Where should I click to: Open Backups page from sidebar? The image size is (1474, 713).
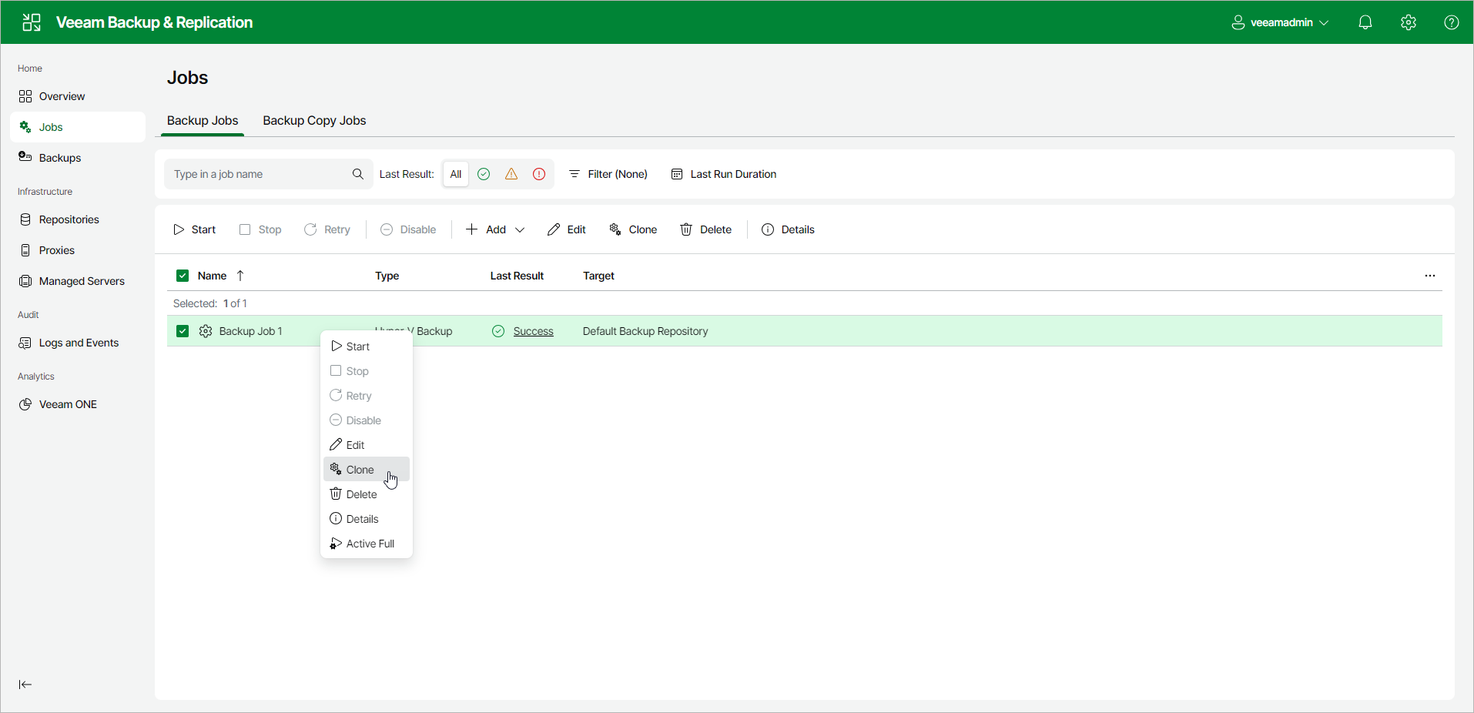(77, 158)
